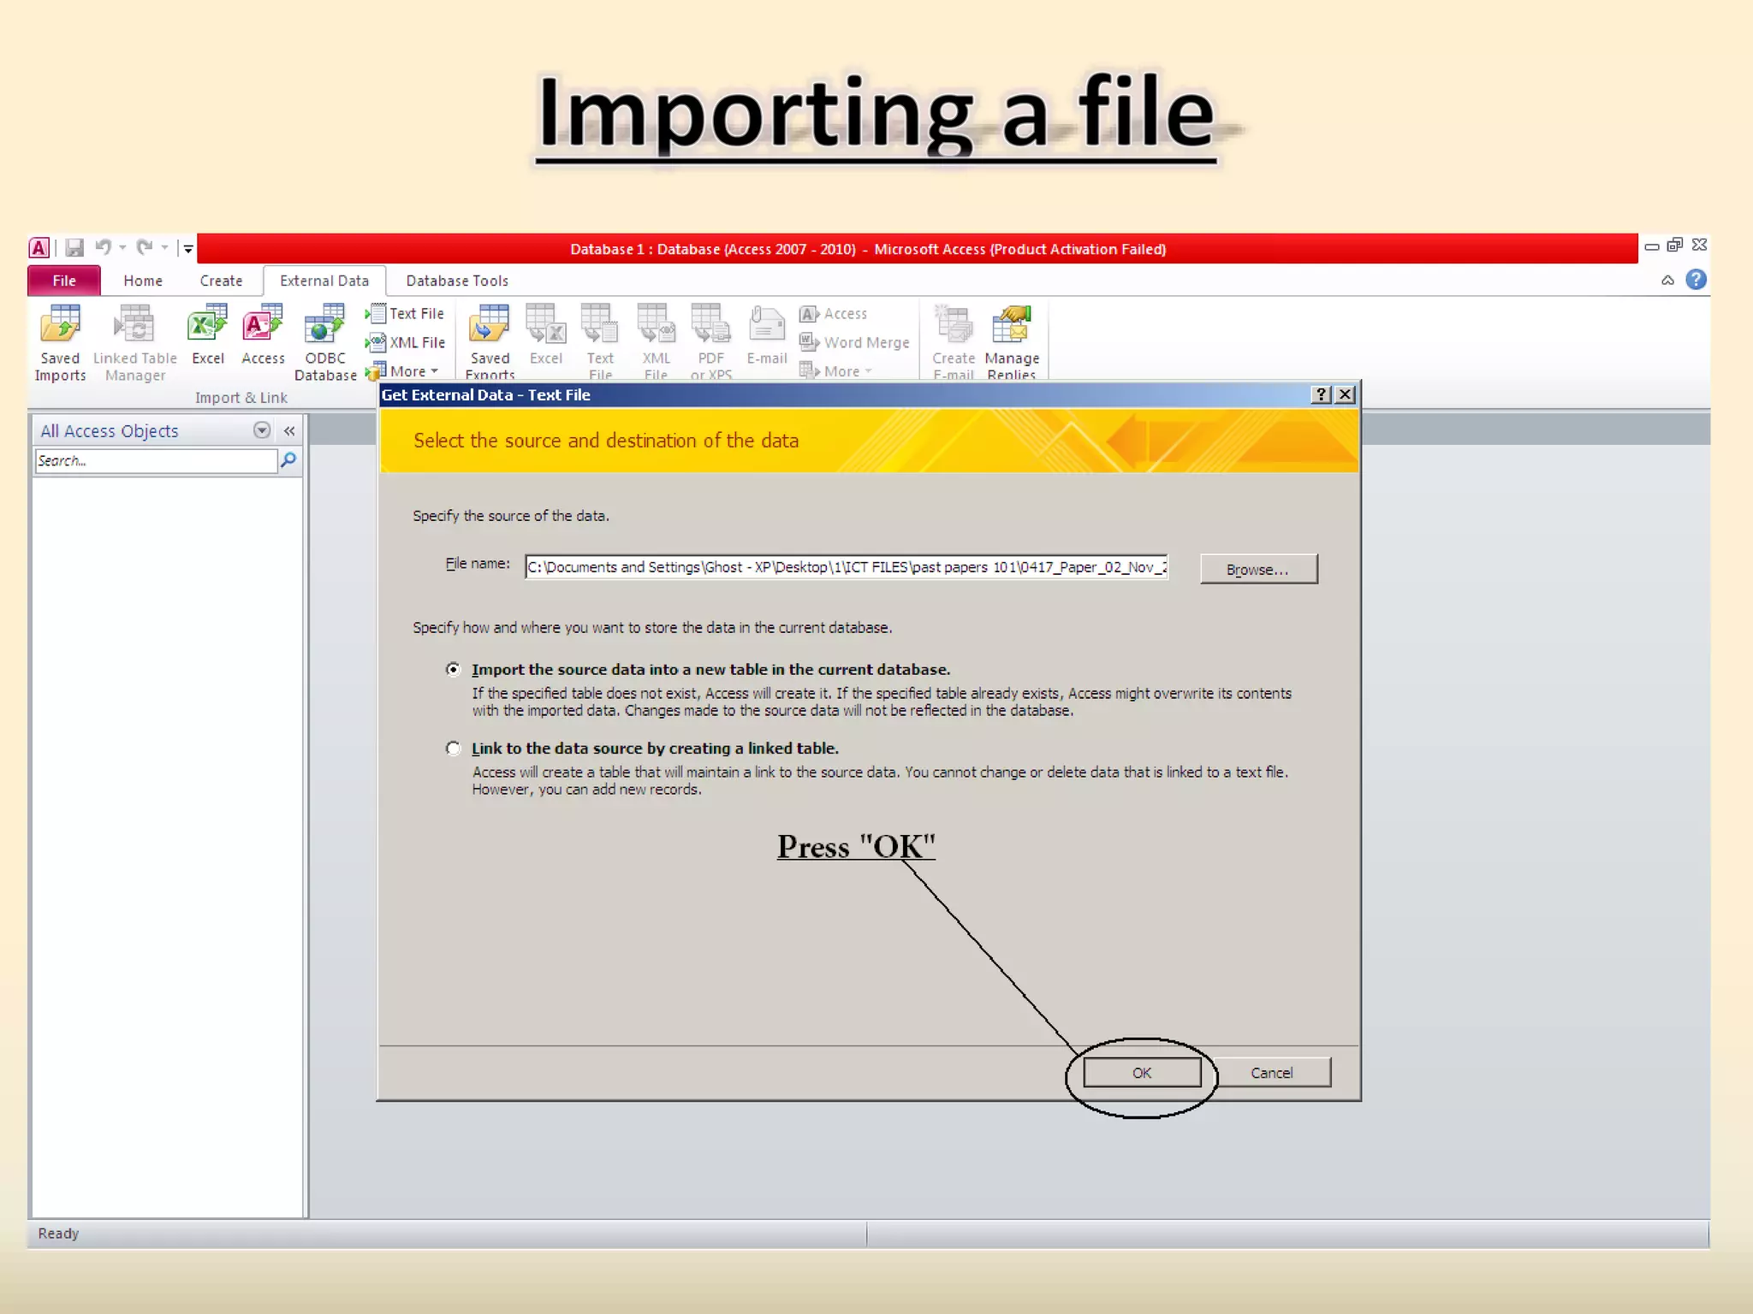Open the File tab
Screen dimensions: 1753x1314
[64, 281]
